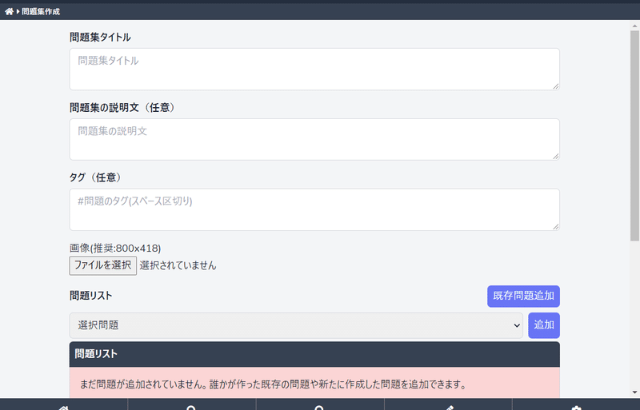Click the 問題集タイトル heading label
Viewport: 640px width, 410px height.
tap(100, 38)
